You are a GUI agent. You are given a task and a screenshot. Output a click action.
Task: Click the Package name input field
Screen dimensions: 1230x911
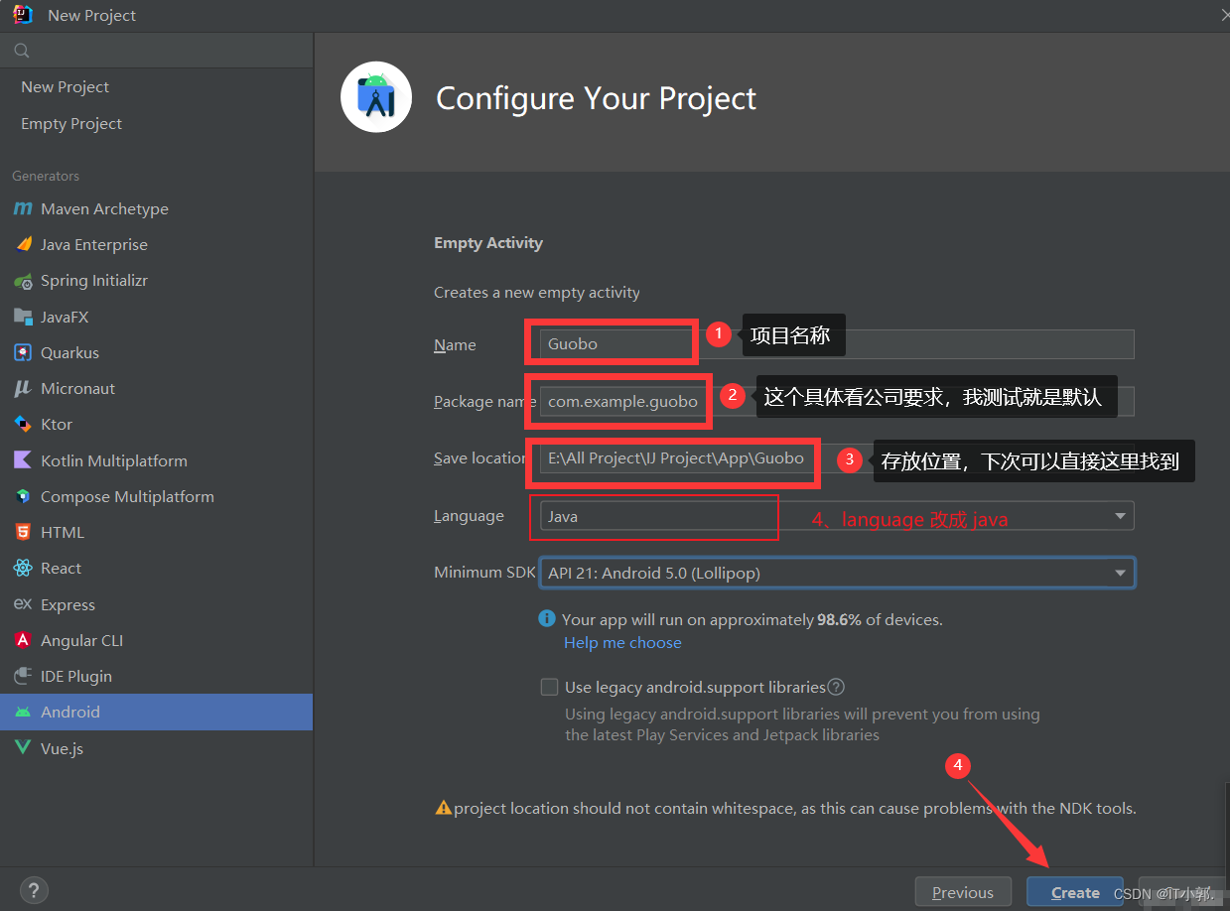[836, 401]
